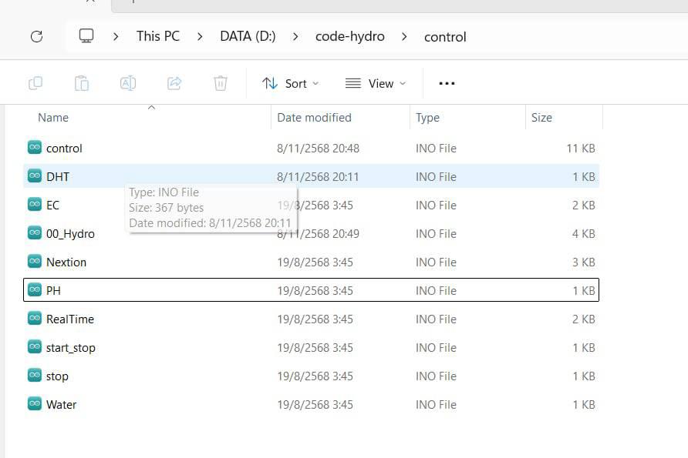
Task: Click the monitor icon in address bar
Action: coord(86,36)
